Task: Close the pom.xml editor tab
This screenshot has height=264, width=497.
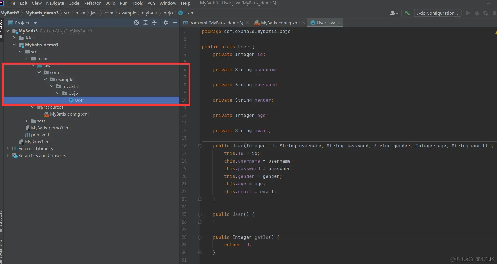Action: click(247, 23)
